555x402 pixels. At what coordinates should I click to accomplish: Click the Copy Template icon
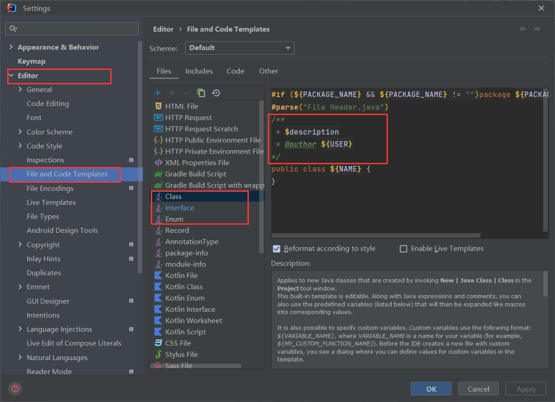coord(201,93)
